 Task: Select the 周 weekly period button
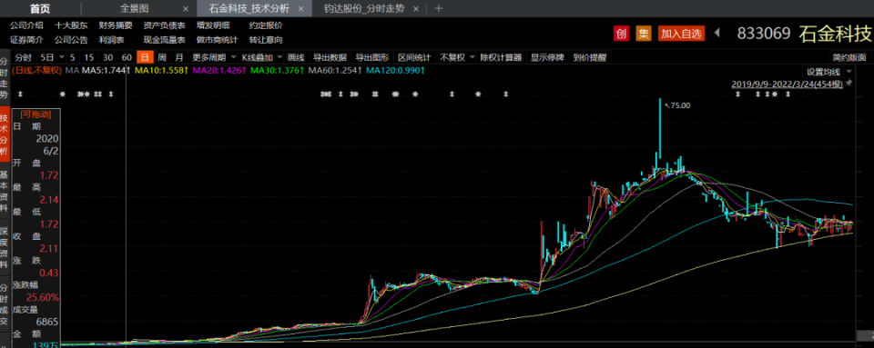[x=162, y=57]
